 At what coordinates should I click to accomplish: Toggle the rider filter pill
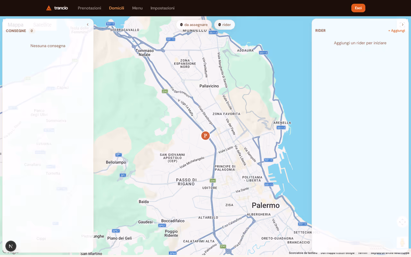tap(224, 24)
